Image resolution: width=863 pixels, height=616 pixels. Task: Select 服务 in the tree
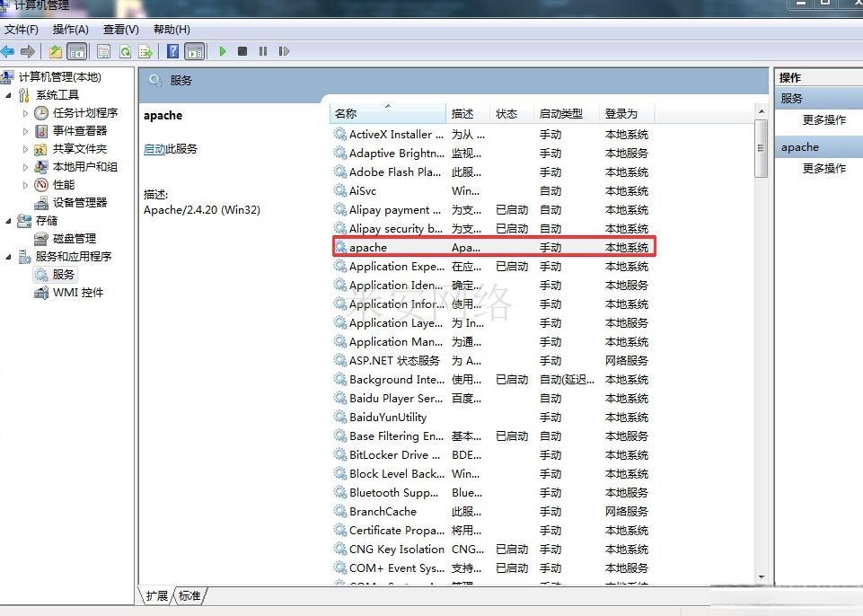pyautogui.click(x=63, y=274)
